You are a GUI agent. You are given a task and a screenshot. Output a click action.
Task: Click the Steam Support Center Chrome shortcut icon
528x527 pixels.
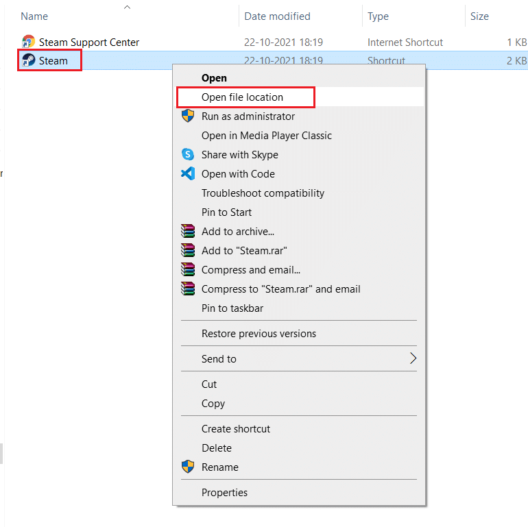pos(28,42)
